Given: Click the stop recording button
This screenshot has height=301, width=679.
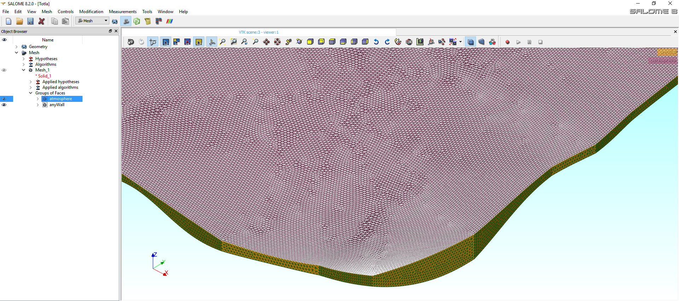Looking at the screenshot, I should [540, 42].
